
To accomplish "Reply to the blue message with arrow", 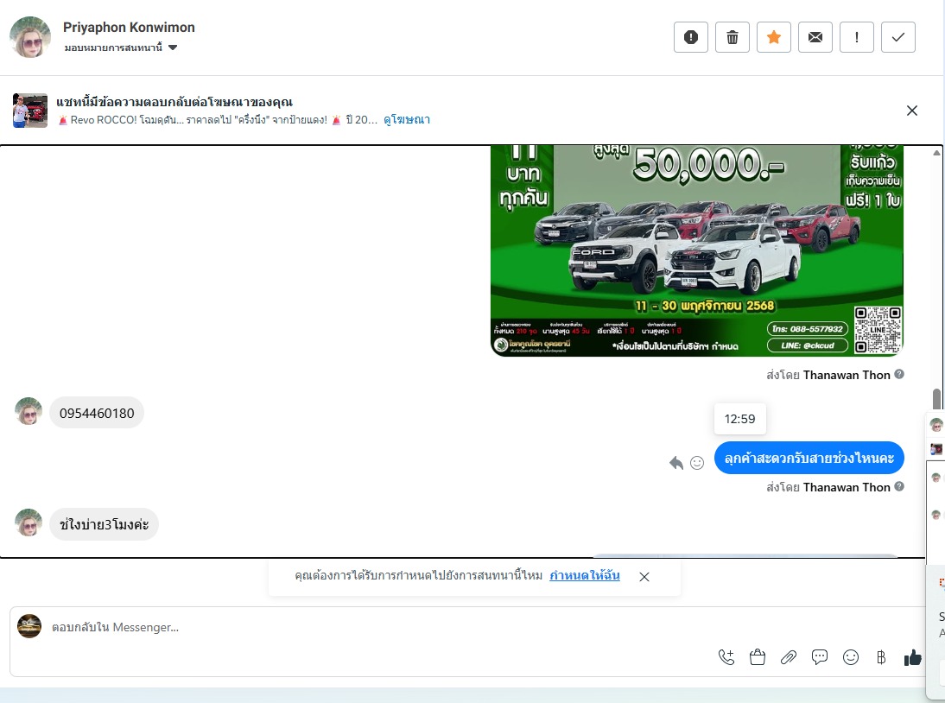I will (x=676, y=463).
